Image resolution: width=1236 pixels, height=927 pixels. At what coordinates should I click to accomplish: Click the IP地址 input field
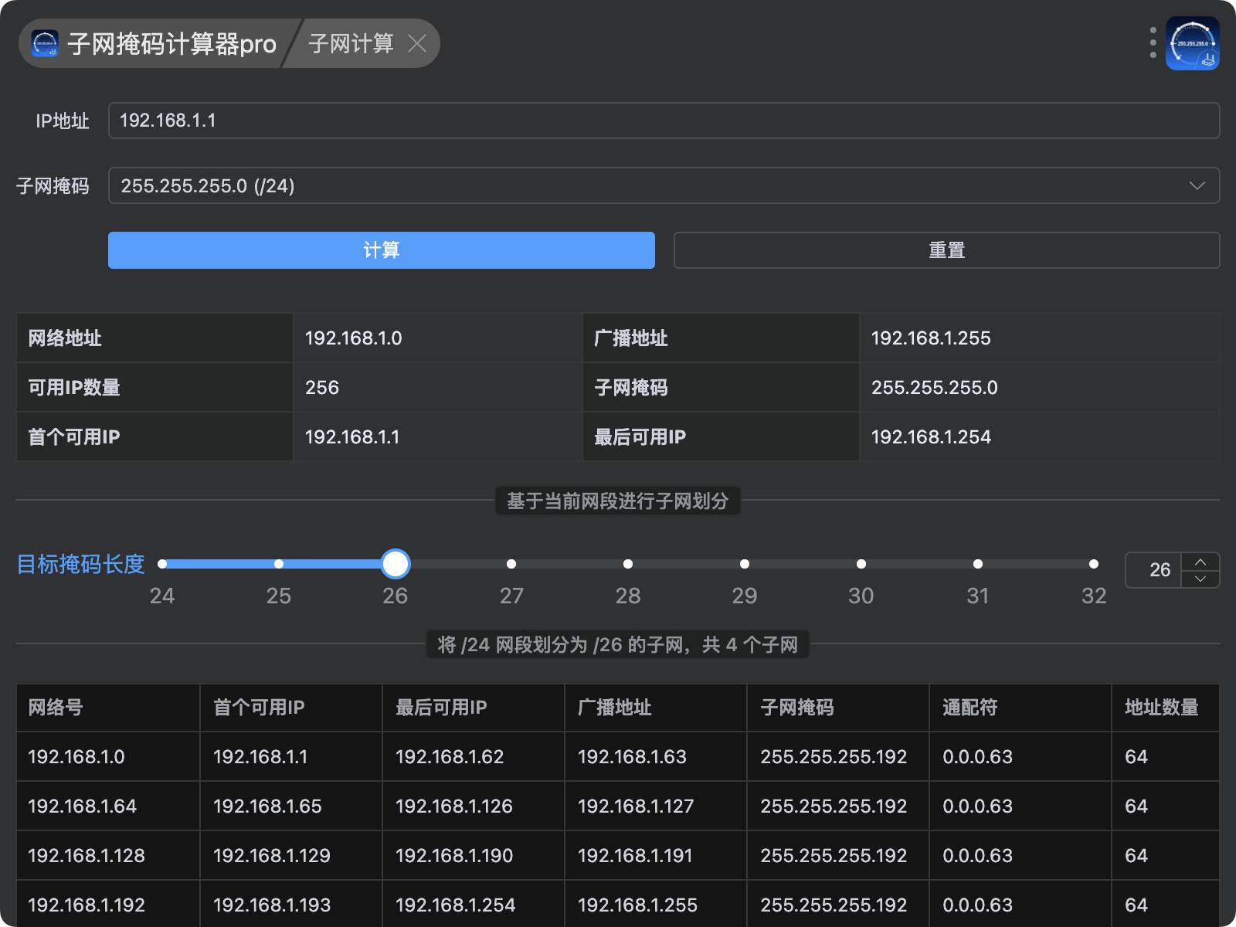tap(663, 121)
